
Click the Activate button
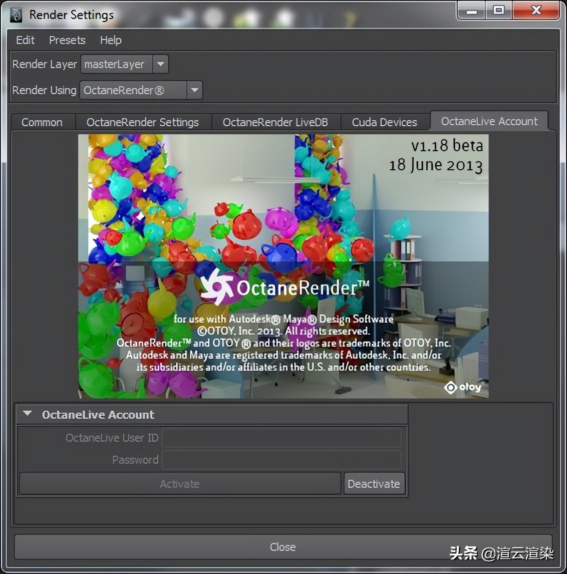pos(180,484)
